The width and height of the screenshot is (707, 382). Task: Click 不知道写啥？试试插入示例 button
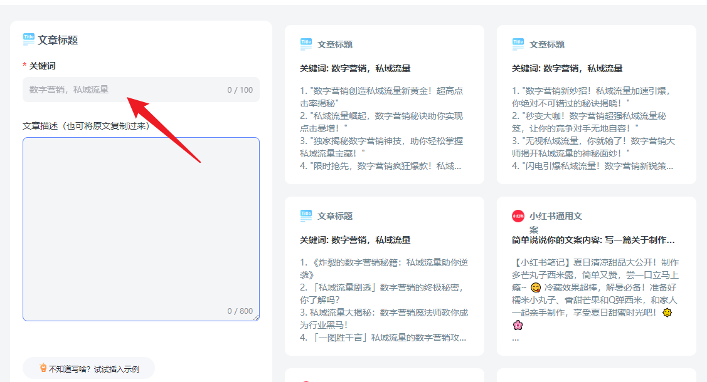click(89, 368)
